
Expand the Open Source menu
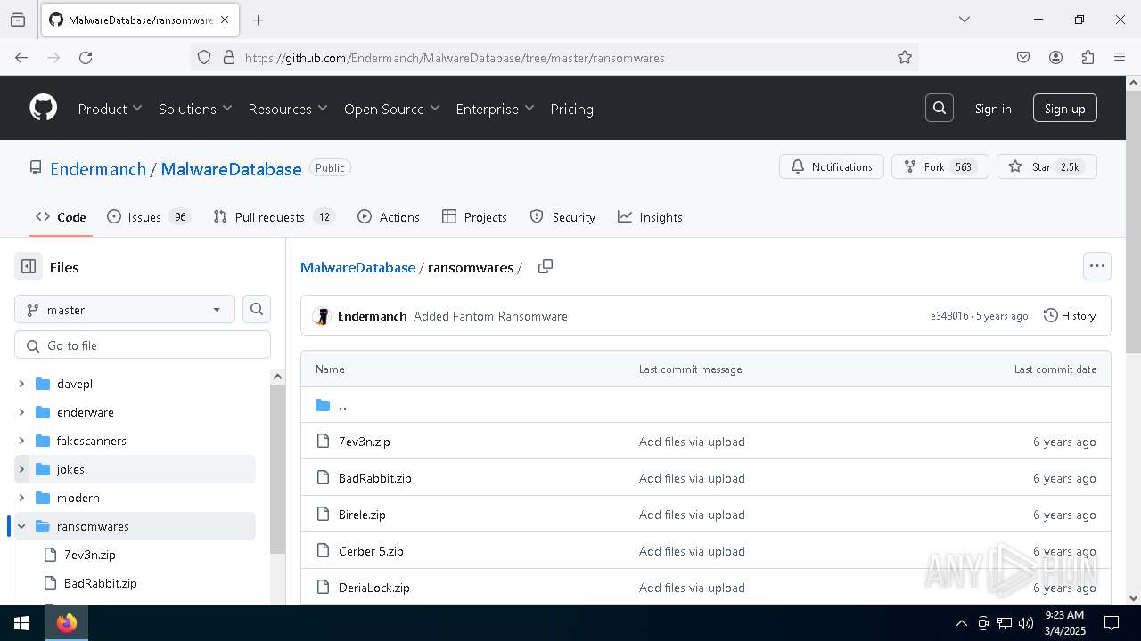coord(392,109)
